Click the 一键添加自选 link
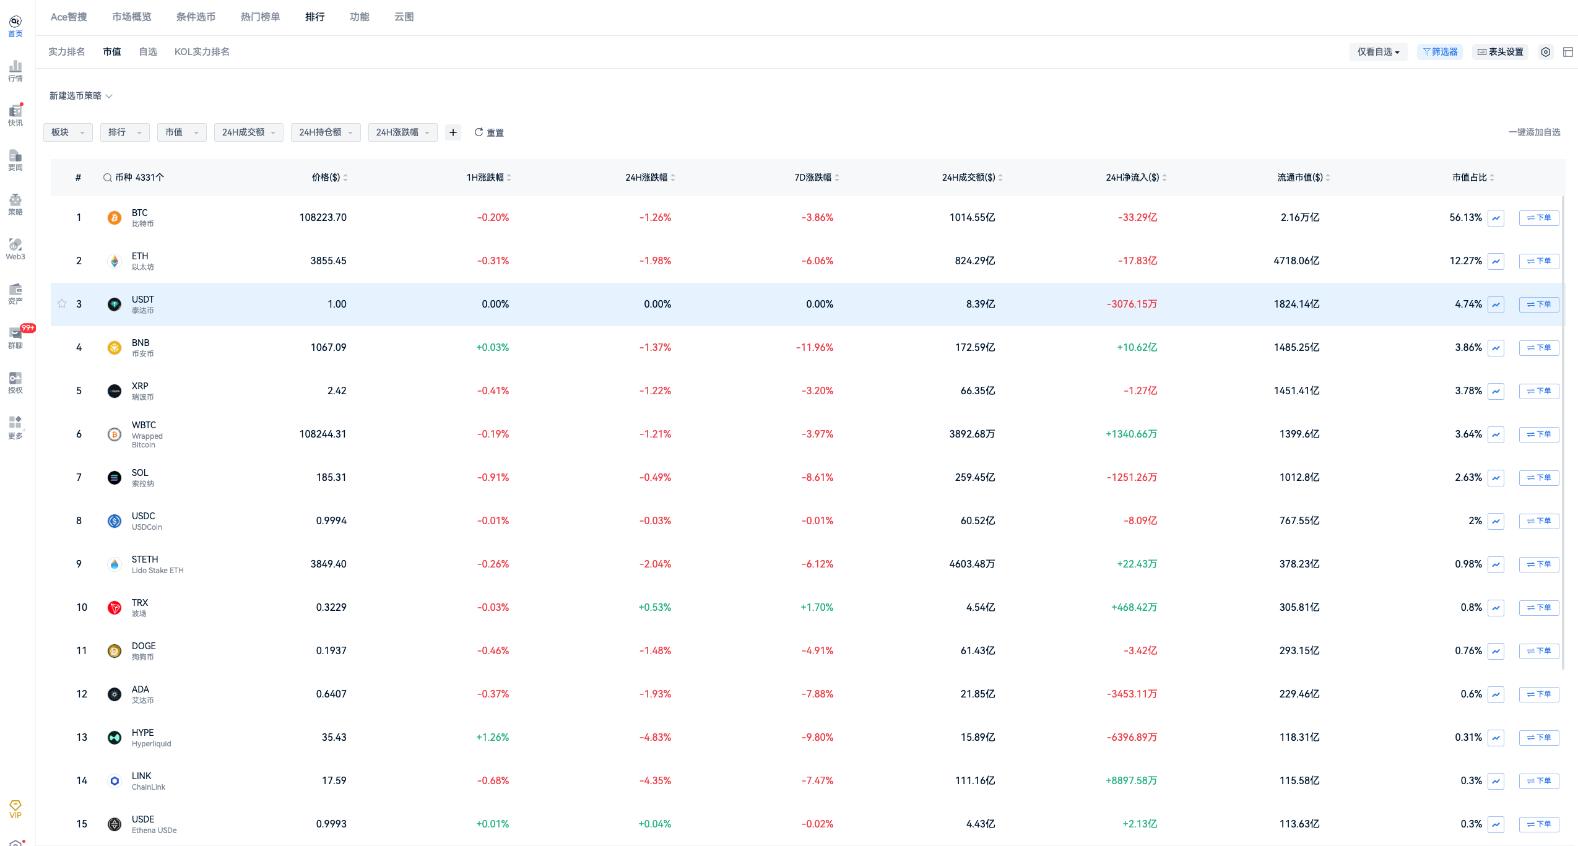This screenshot has width=1578, height=846. [1534, 132]
